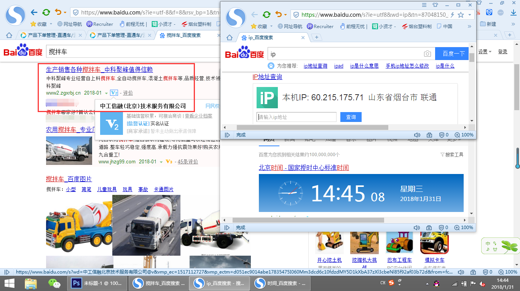Open File Explorer from the taskbar
The height and width of the screenshot is (291, 520).
tap(31, 283)
